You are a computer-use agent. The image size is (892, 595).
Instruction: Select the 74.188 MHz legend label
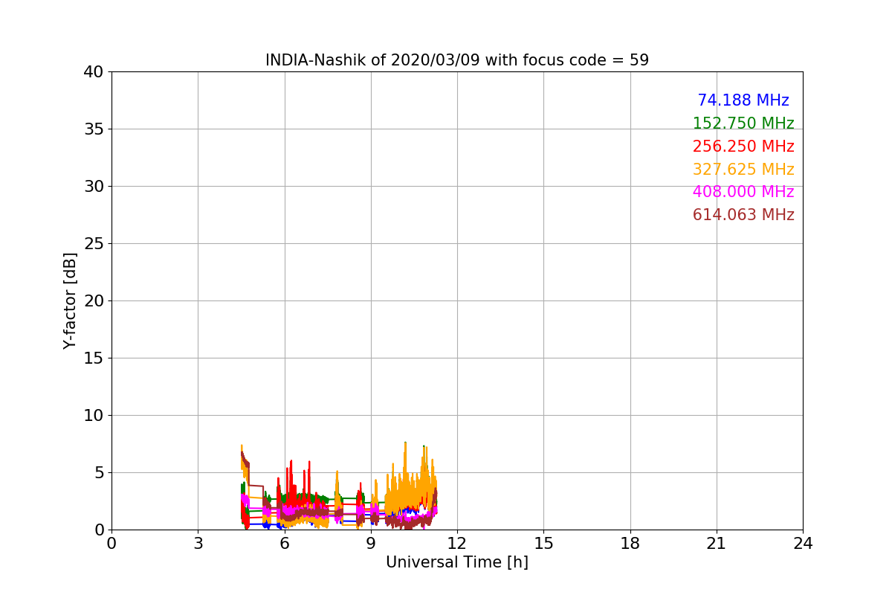[x=743, y=100]
